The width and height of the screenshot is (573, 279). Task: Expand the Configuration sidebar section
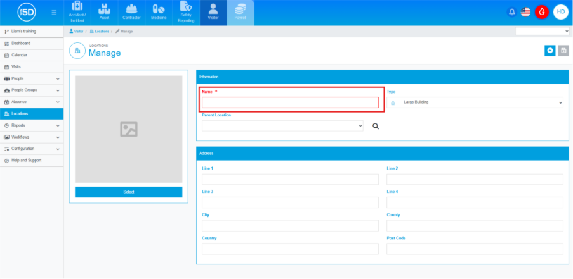pos(32,149)
